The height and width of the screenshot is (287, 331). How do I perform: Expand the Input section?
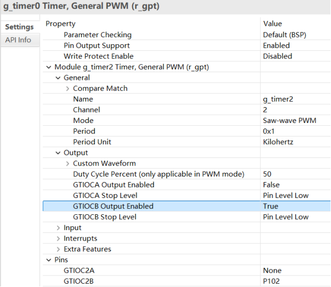pos(58,228)
